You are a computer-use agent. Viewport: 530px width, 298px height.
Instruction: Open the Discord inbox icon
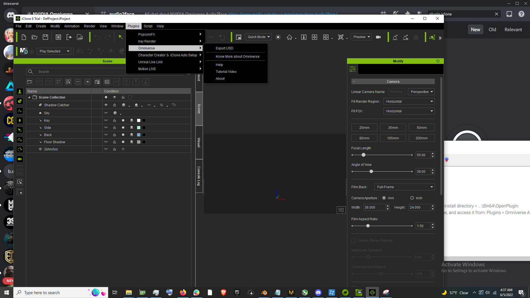509,14
